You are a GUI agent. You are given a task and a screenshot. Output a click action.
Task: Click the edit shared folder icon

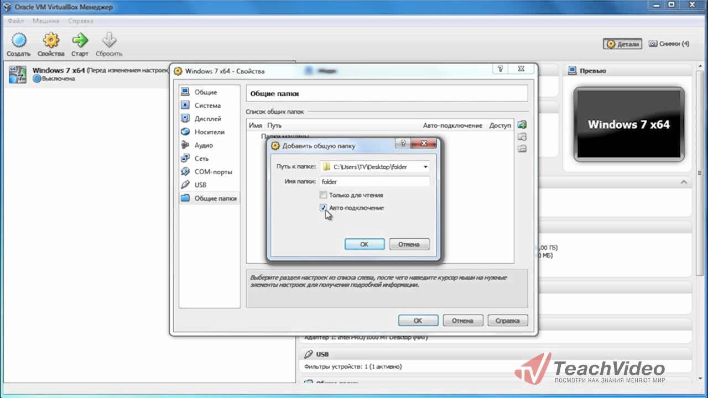522,137
